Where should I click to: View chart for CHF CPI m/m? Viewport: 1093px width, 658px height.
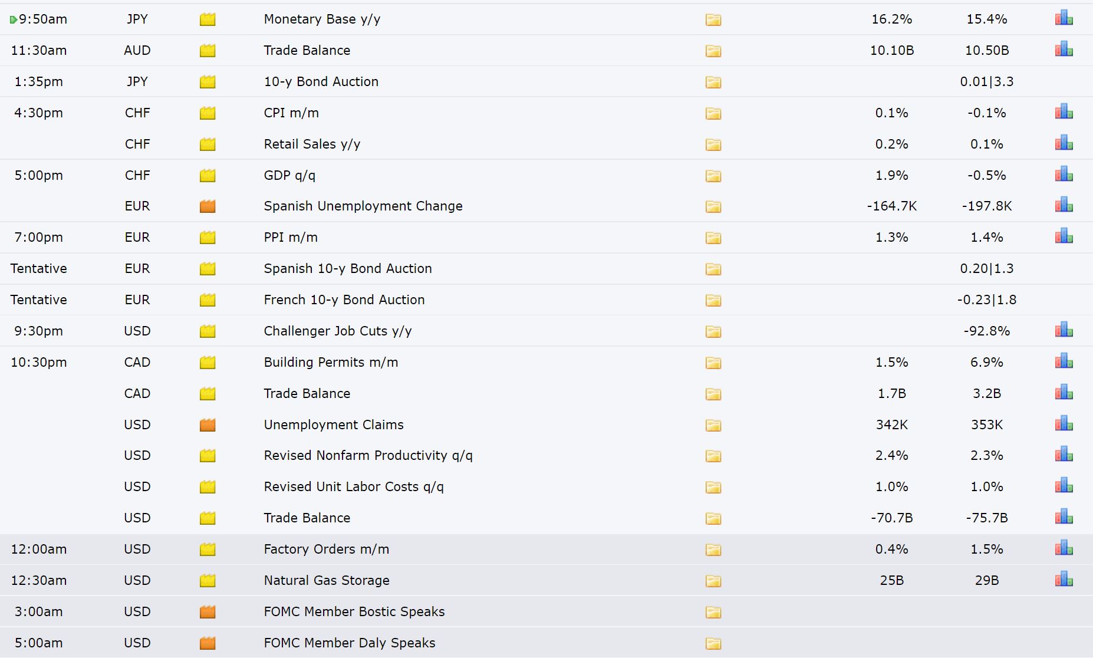click(1064, 112)
